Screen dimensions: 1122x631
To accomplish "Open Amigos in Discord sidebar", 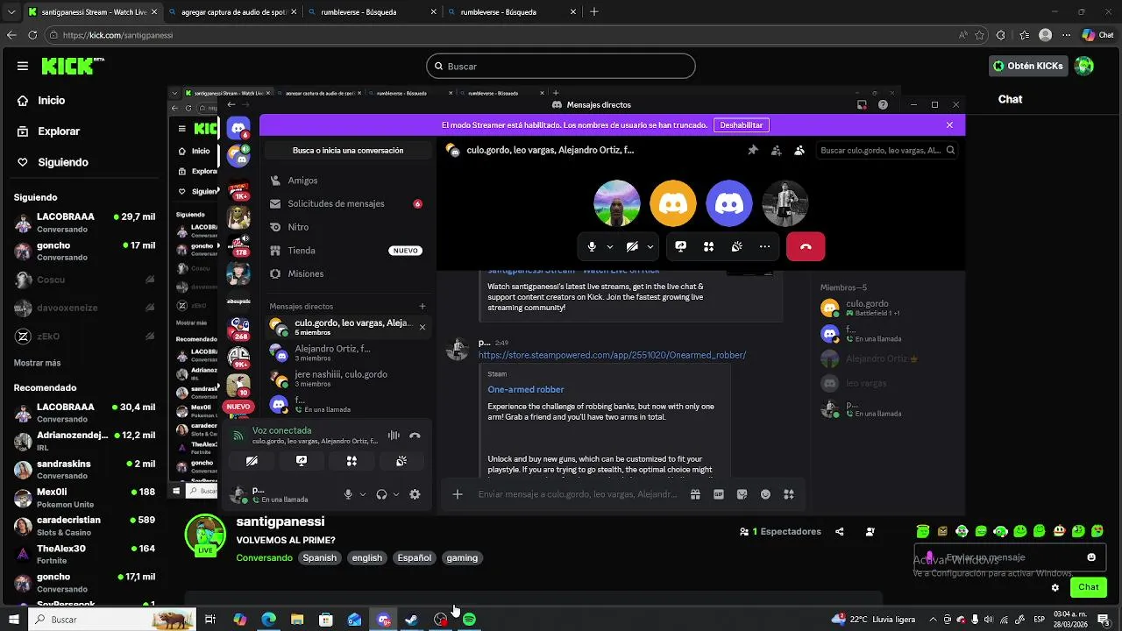I will point(348,181).
